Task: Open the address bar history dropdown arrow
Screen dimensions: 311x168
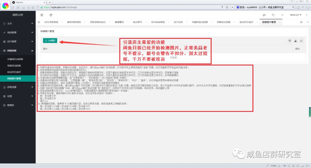Action: pos(232,7)
